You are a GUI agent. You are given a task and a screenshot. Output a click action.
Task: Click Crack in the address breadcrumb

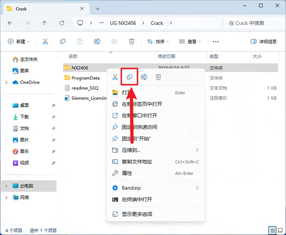[x=157, y=23]
